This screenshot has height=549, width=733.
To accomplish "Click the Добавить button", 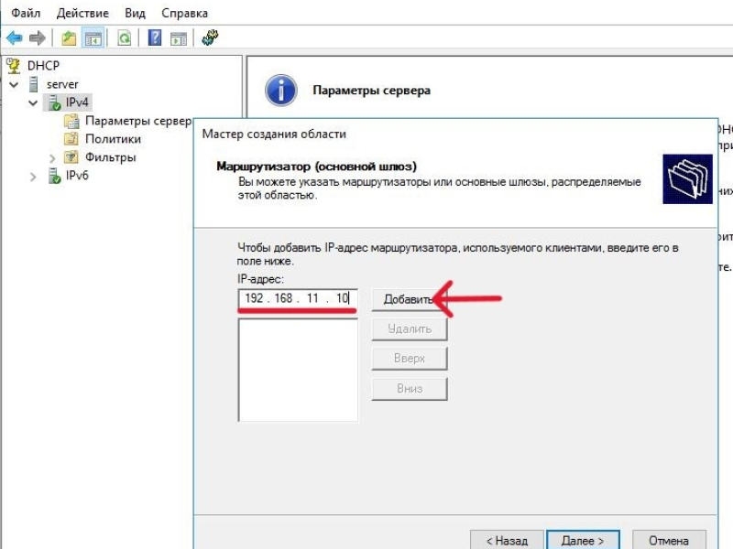I will (x=409, y=299).
